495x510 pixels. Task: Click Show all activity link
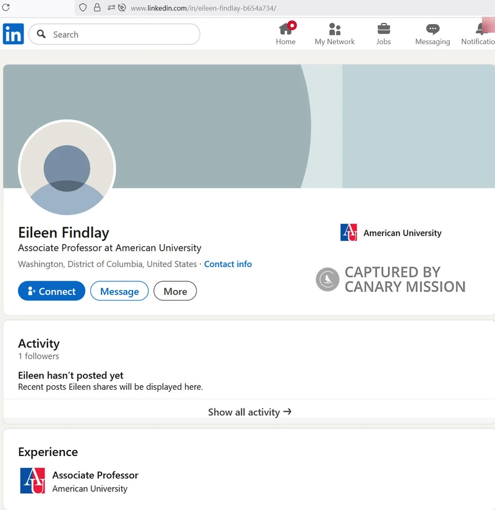(249, 412)
